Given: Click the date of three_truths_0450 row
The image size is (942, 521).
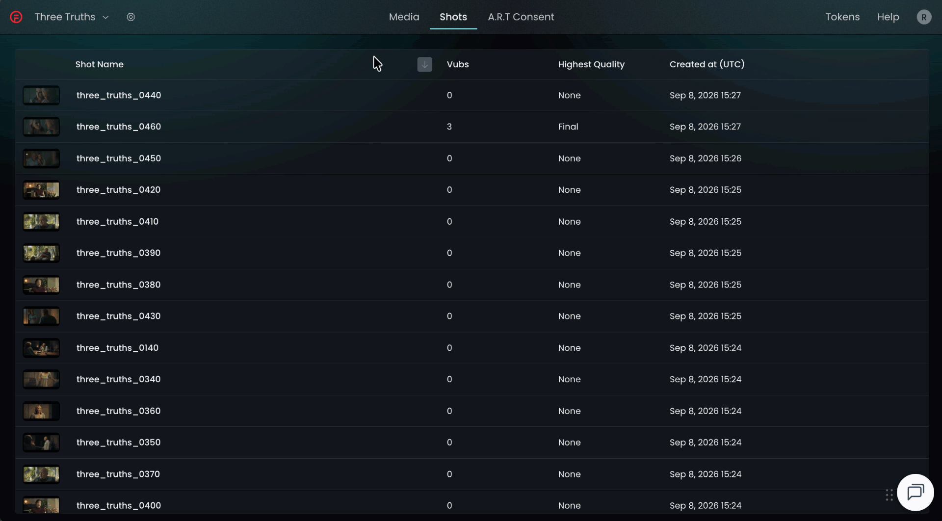Looking at the screenshot, I should (x=705, y=158).
